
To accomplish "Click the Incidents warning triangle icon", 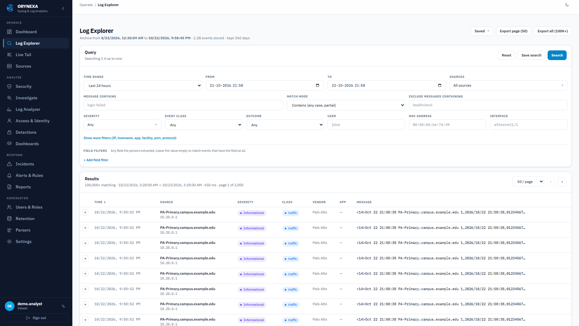I will (x=9, y=164).
